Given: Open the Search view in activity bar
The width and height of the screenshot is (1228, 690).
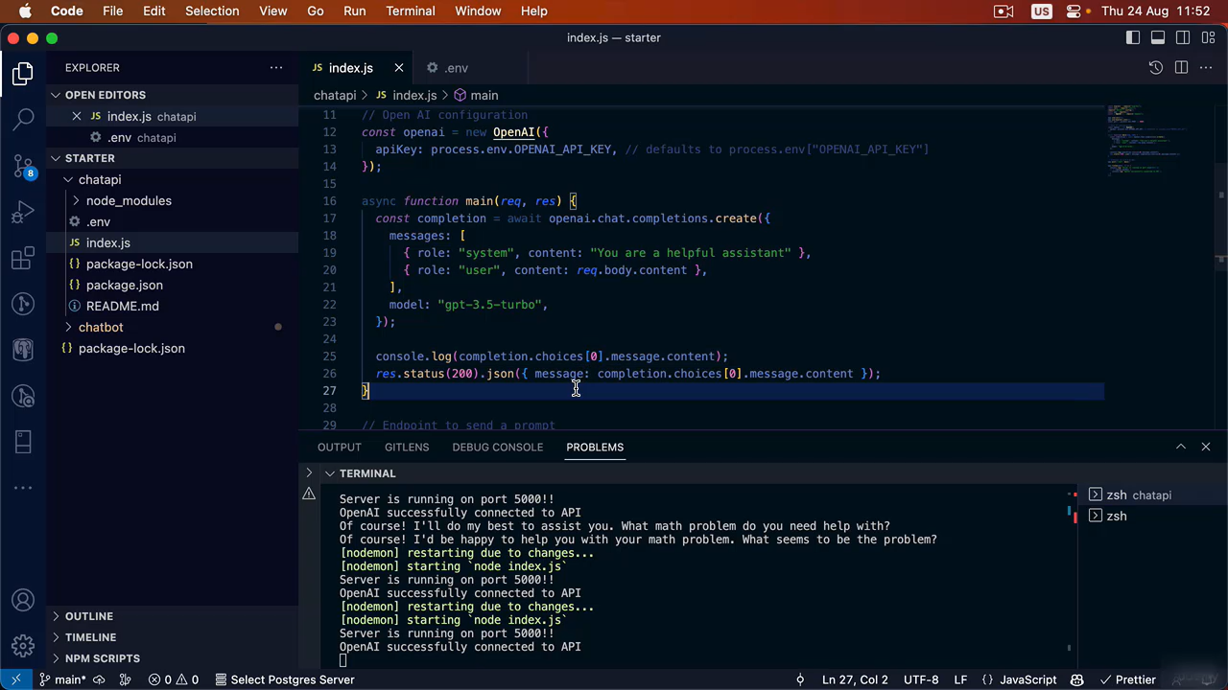Looking at the screenshot, I should (x=23, y=119).
